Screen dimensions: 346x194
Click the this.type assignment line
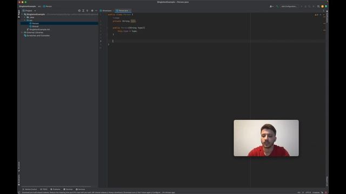click(x=128, y=31)
